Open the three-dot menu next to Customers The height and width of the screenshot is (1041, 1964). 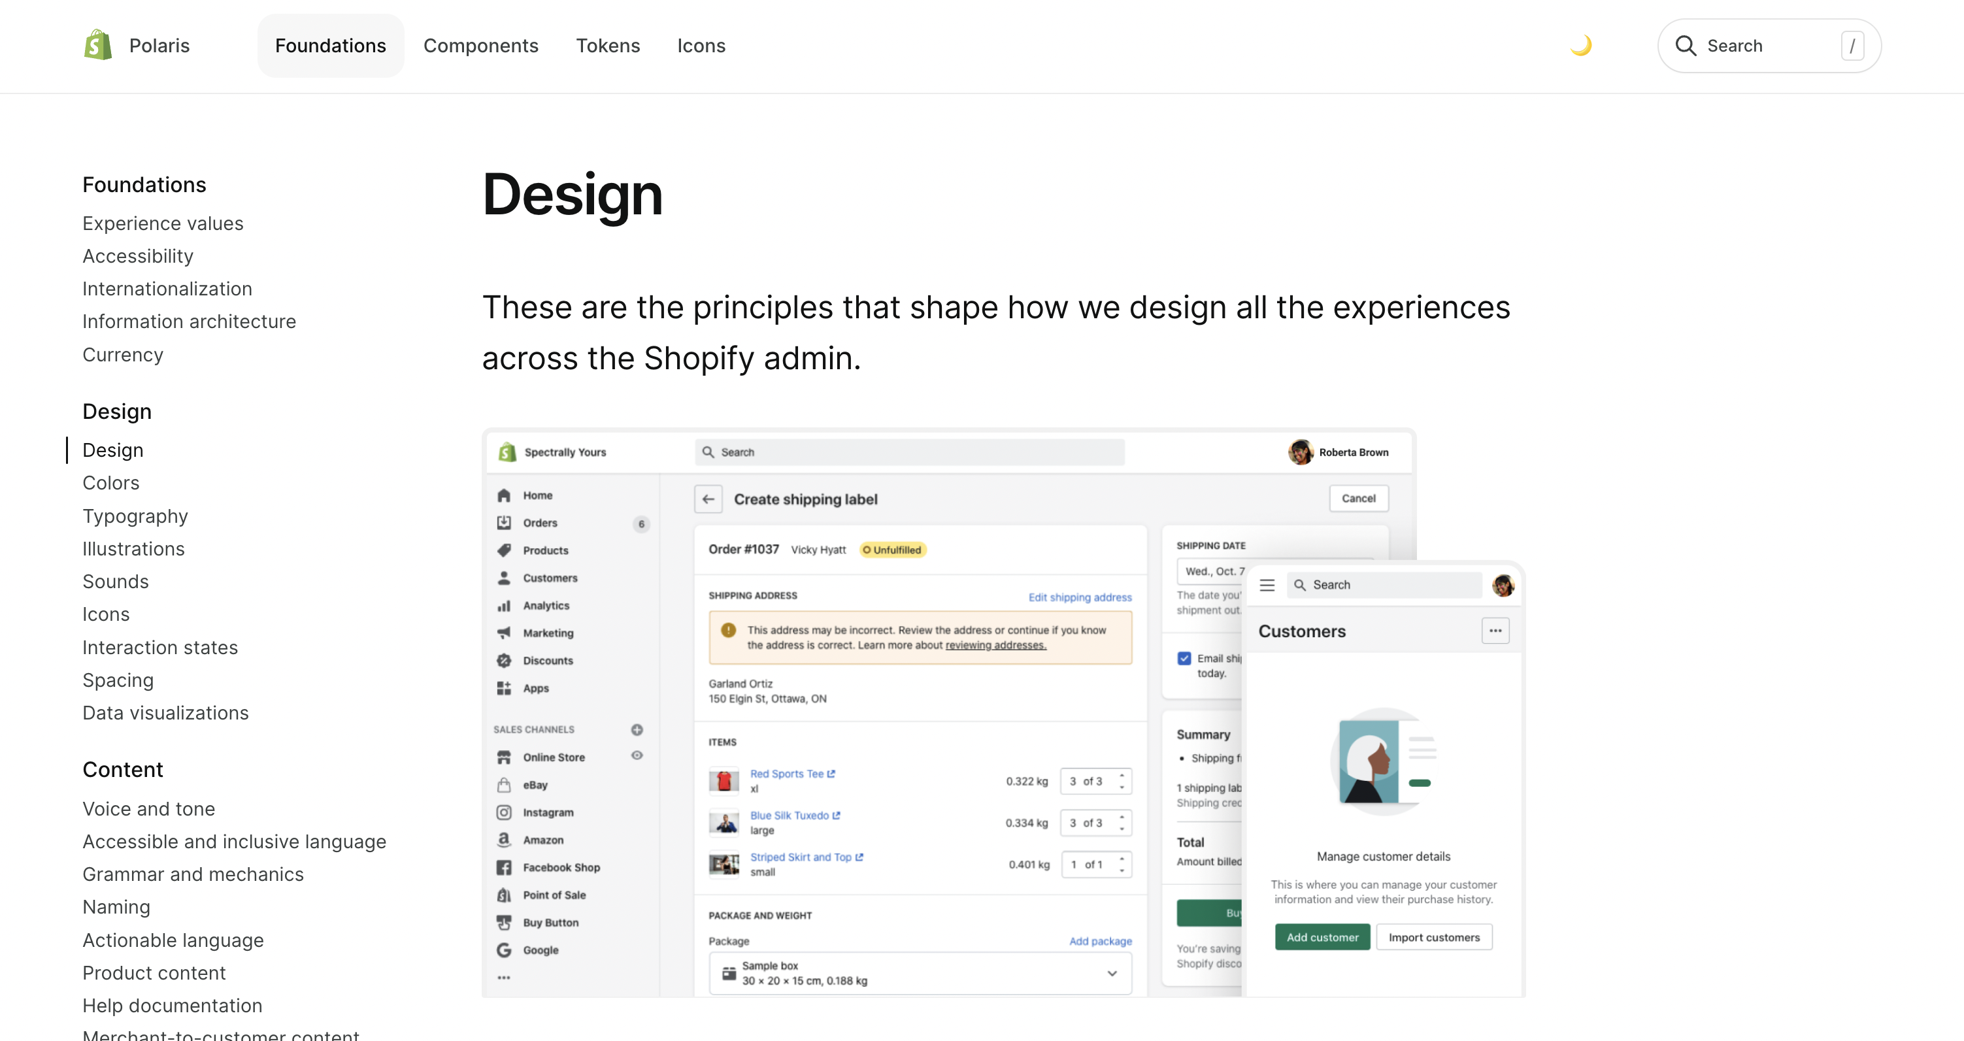1495,631
